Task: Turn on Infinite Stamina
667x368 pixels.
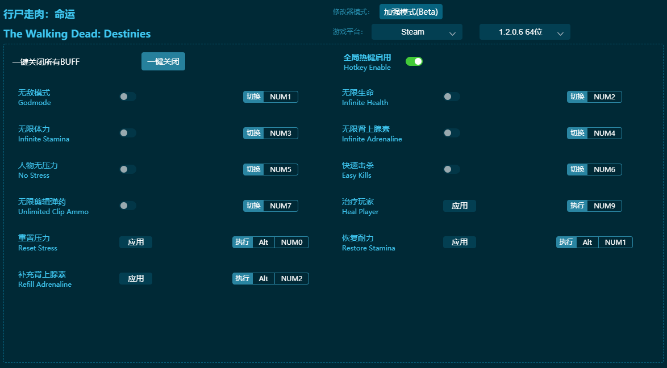Action: coord(127,133)
